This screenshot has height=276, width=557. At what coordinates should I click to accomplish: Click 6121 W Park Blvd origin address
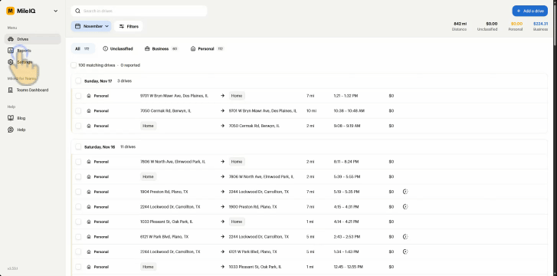(165, 237)
